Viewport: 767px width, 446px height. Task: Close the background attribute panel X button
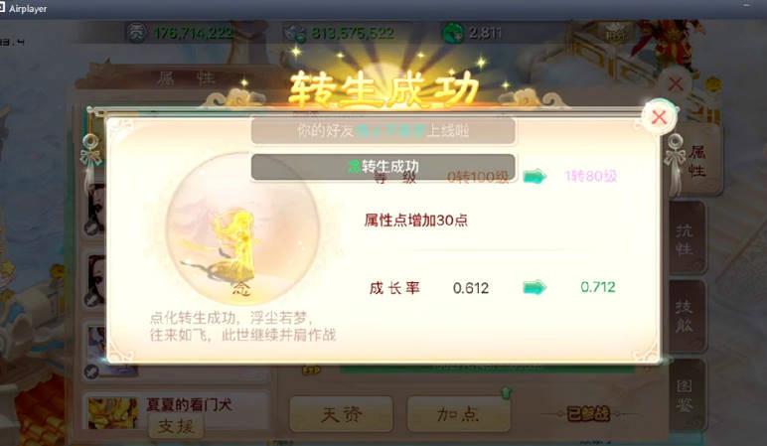click(x=676, y=83)
